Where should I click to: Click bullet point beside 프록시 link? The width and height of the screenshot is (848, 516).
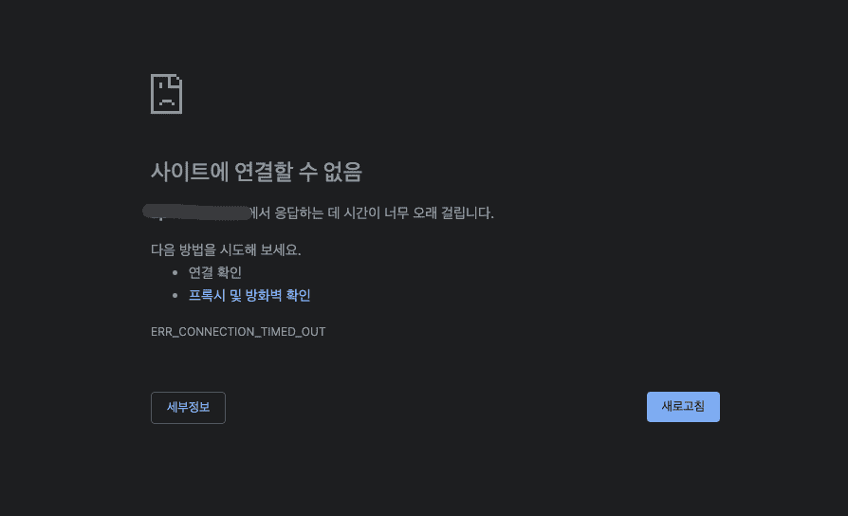pyautogui.click(x=175, y=295)
